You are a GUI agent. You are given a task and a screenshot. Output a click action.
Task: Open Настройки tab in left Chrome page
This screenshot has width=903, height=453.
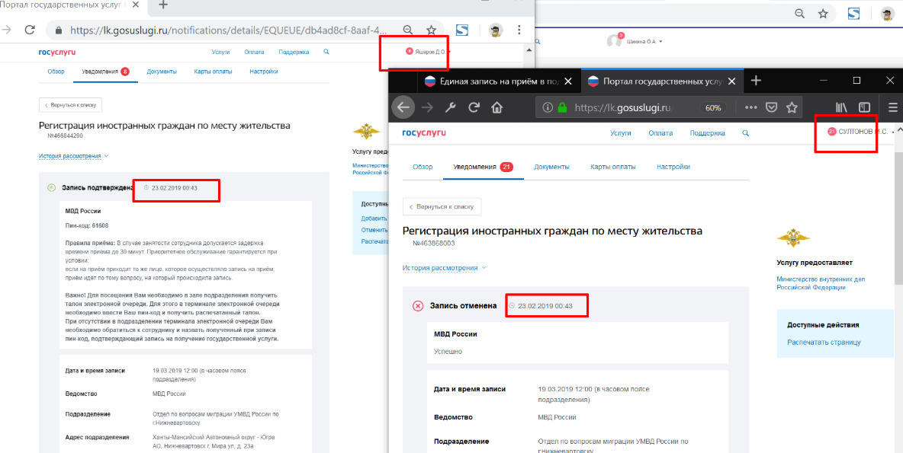tap(264, 72)
